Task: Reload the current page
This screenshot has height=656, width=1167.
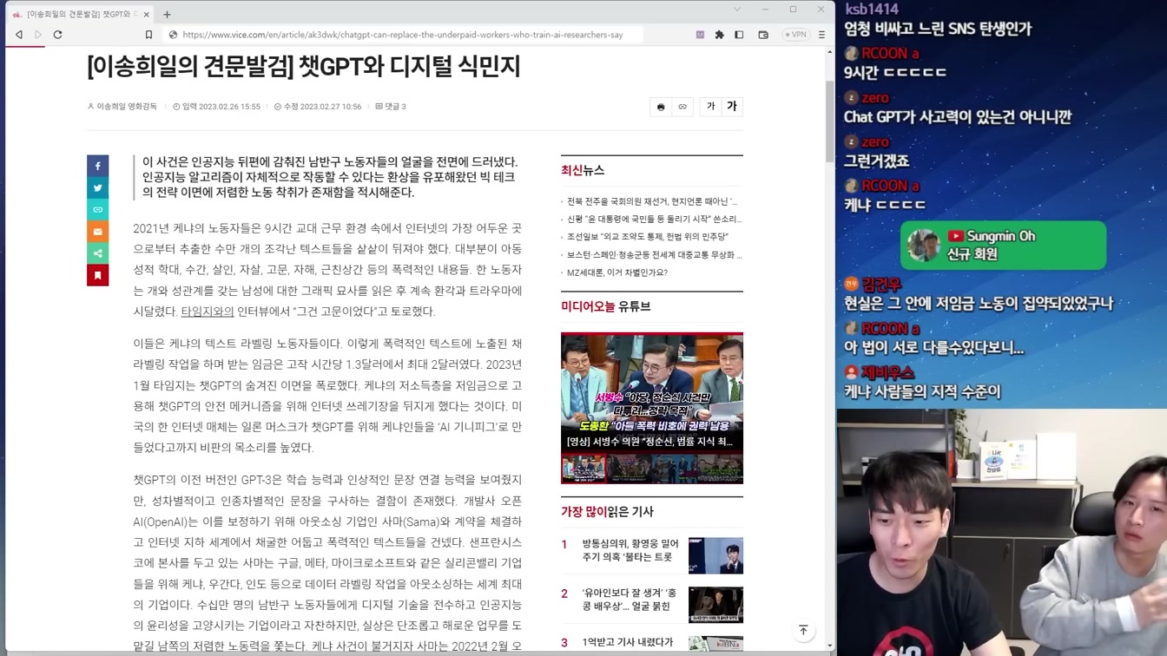Action: click(58, 35)
